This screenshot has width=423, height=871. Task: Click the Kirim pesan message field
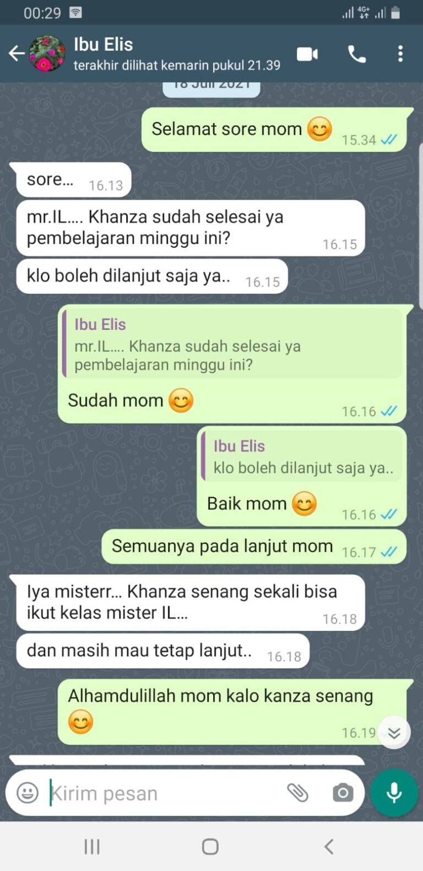pyautogui.click(x=165, y=793)
